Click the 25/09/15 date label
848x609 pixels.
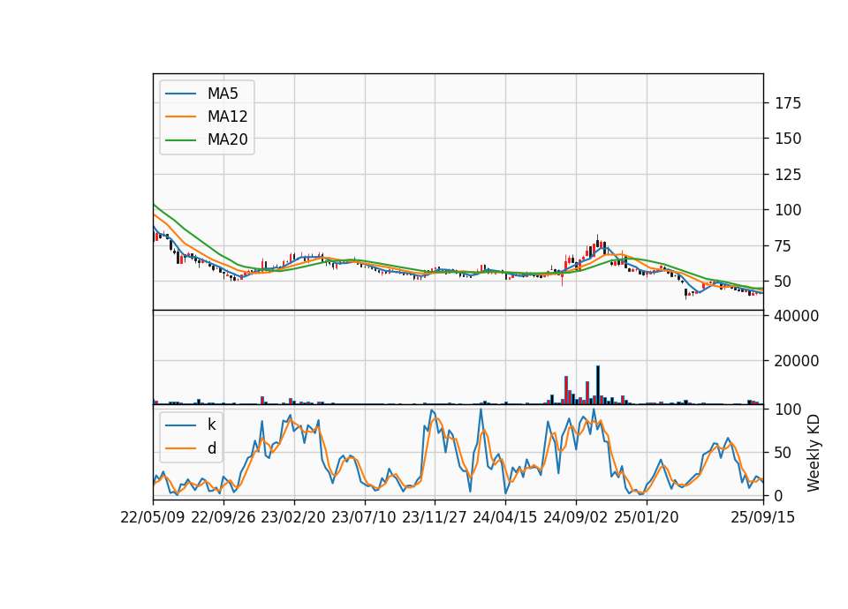[763, 517]
